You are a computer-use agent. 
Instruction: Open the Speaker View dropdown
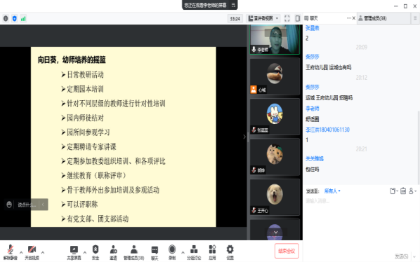coord(263,18)
